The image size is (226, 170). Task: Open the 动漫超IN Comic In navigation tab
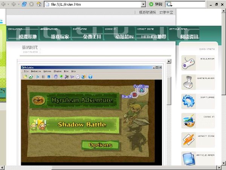[x=120, y=33]
